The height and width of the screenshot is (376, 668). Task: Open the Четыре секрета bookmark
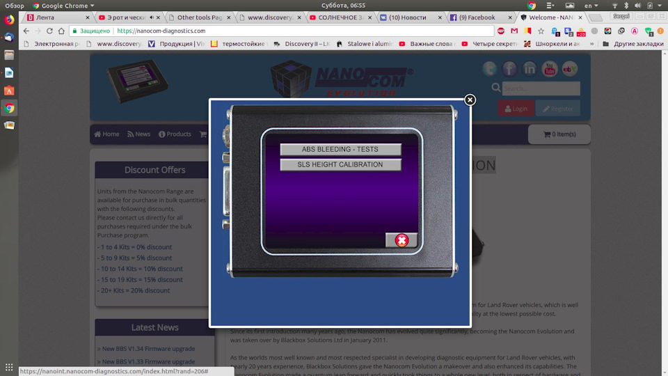coord(490,44)
